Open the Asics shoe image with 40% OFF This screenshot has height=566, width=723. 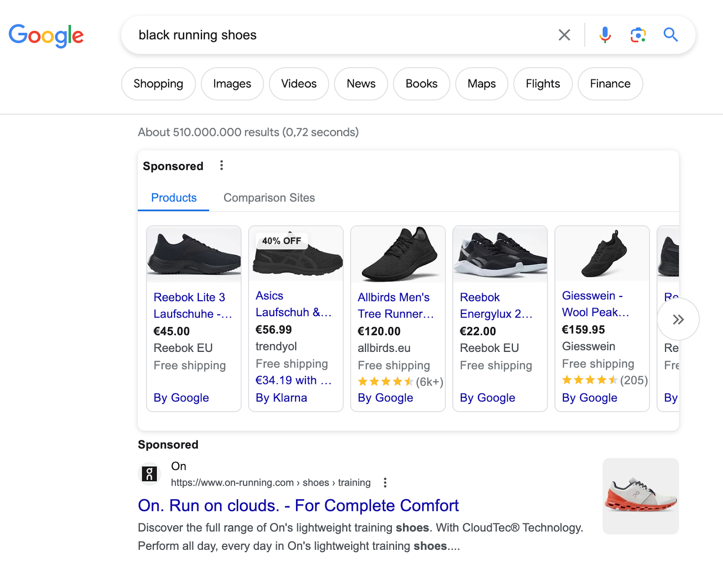[x=296, y=254]
